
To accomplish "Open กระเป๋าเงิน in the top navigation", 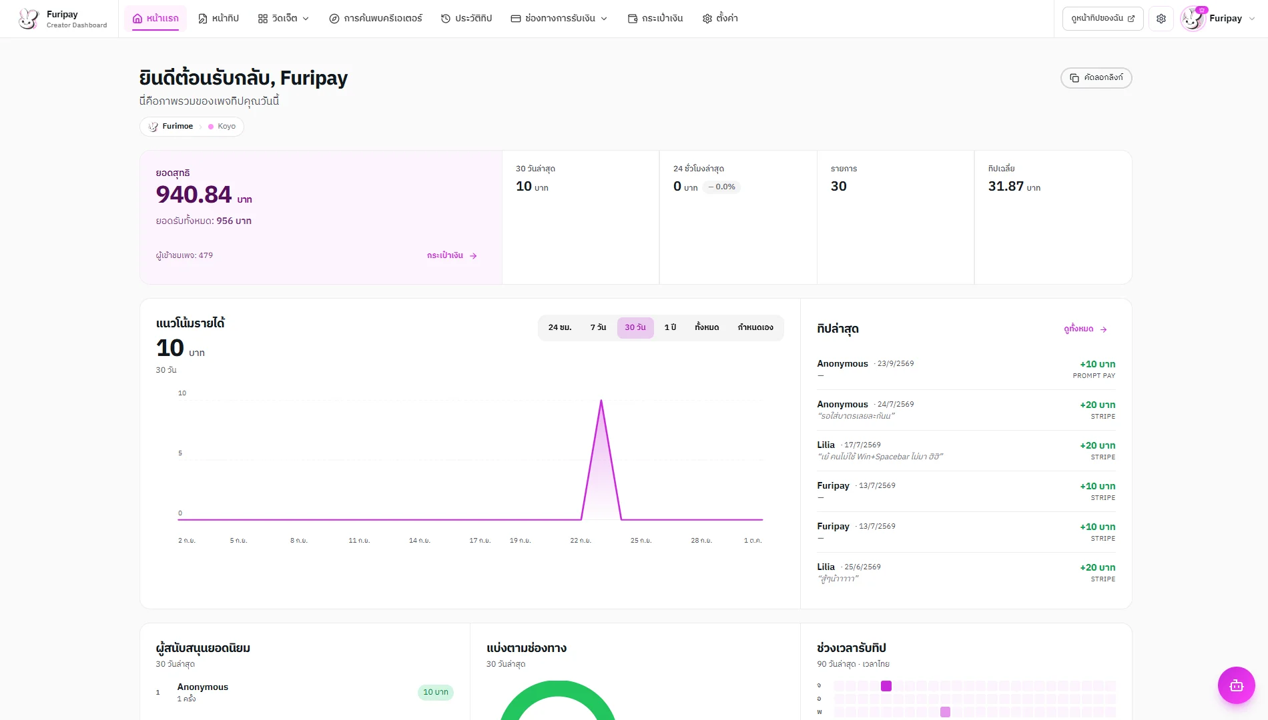I will click(x=655, y=19).
